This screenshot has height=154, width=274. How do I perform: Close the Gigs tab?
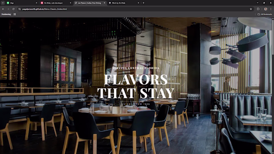36,3
